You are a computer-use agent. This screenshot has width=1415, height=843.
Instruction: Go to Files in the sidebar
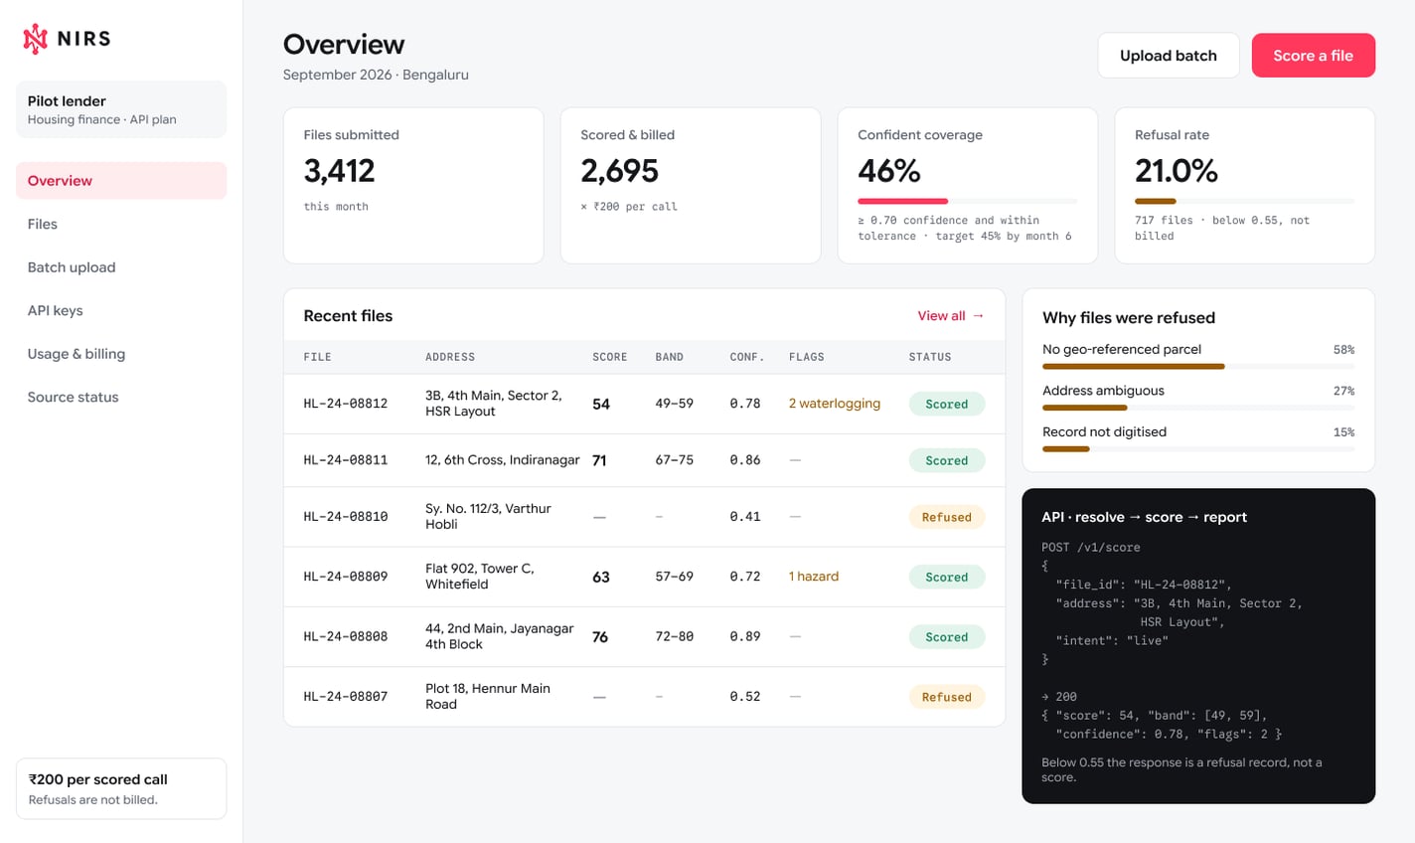121,224
